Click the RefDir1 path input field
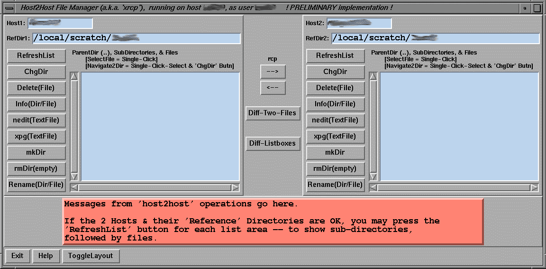This screenshot has width=546, height=269. [x=136, y=38]
